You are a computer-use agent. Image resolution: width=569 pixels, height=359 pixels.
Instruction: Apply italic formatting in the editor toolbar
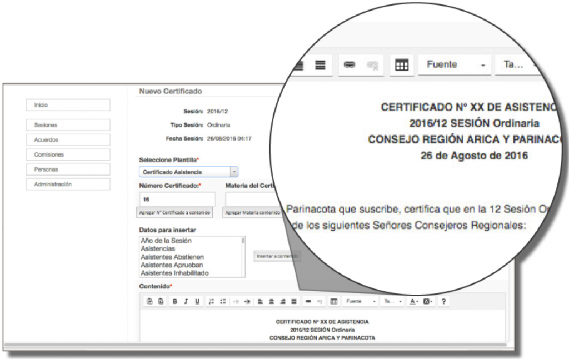pos(186,301)
